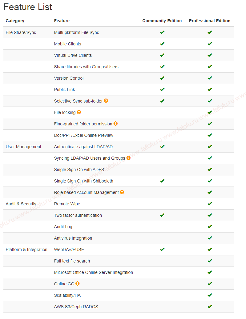Click the Doc/PPT/Excel Online Preview feature text
Screen dimensions: 246x319
pyautogui.click(x=83, y=135)
